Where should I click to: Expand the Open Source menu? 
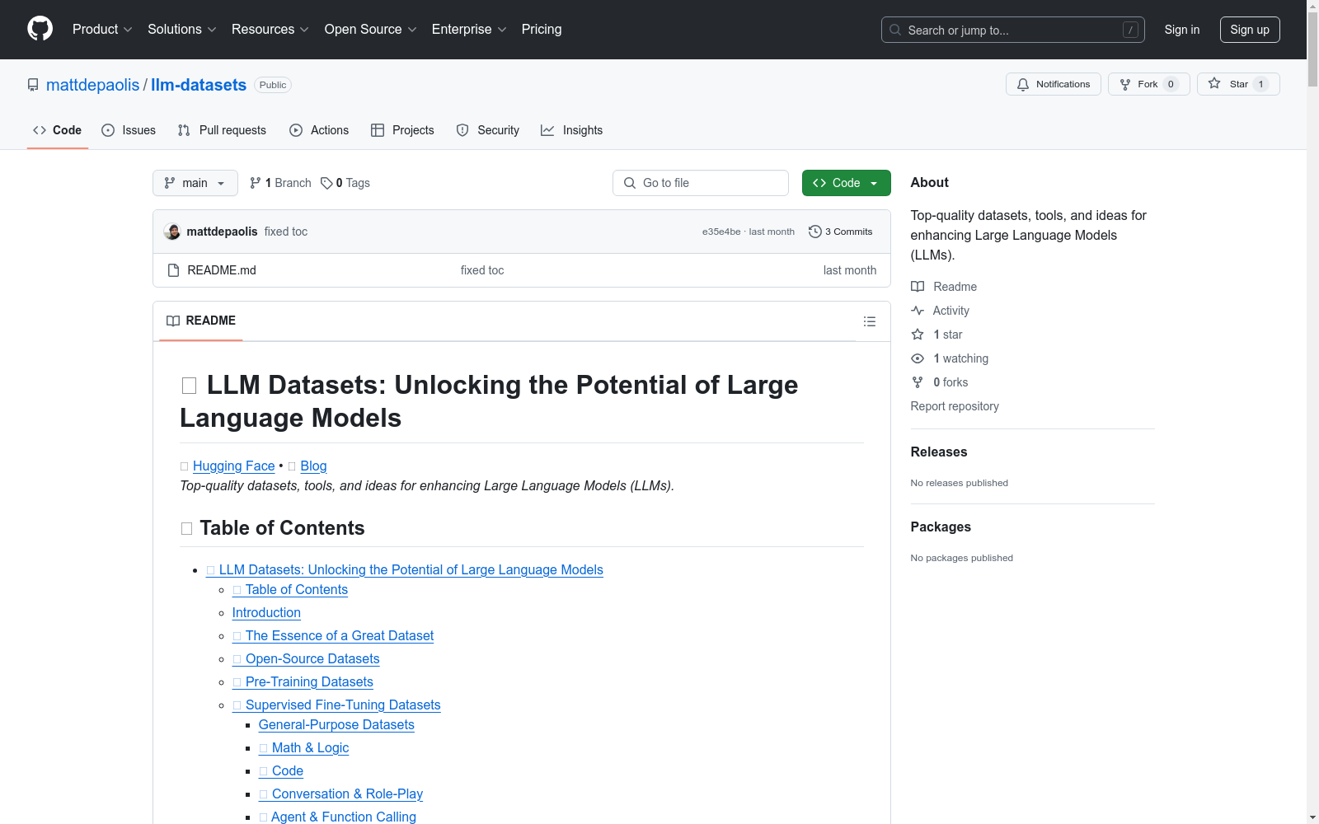370,30
